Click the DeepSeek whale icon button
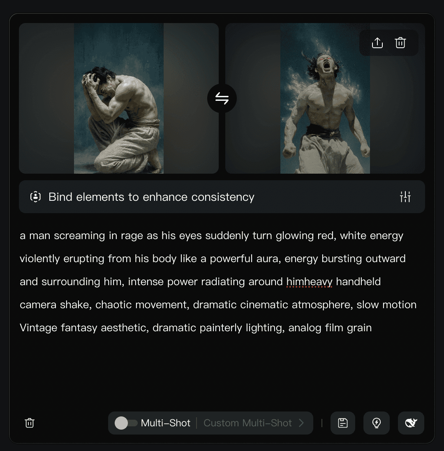 [411, 423]
